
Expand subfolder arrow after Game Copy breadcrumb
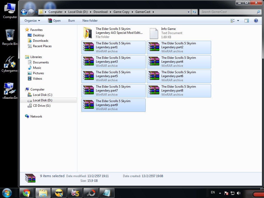pos(132,12)
